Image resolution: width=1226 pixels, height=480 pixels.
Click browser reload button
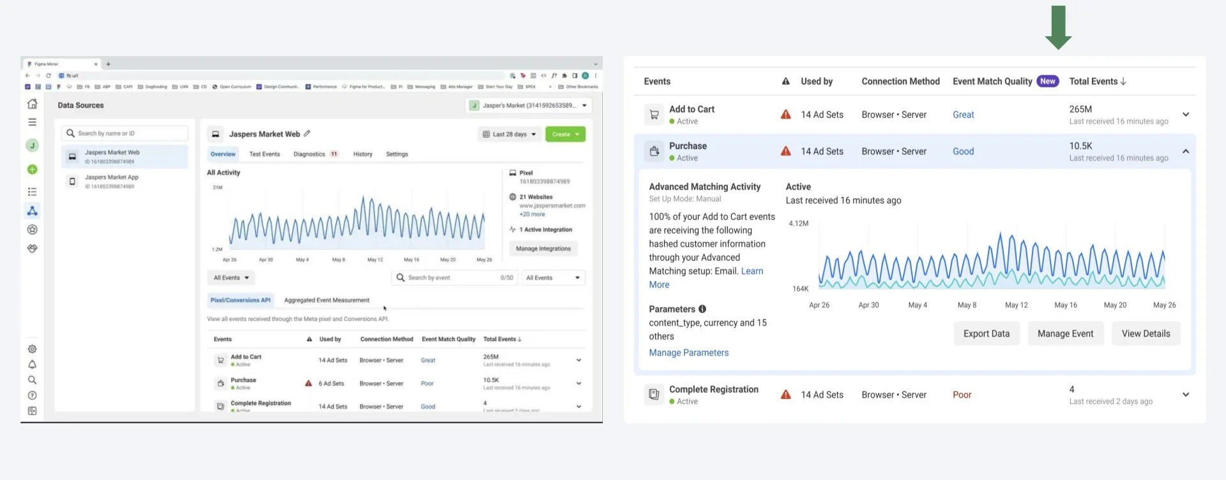(48, 75)
